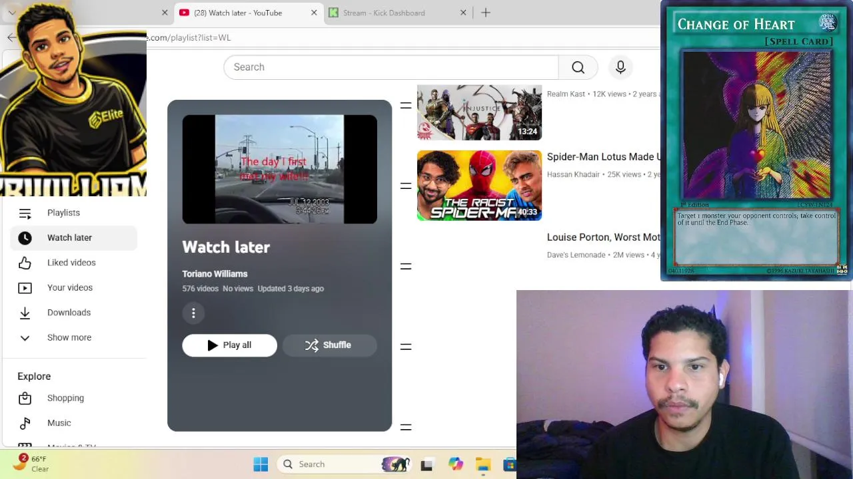Open the Hassan Khadair channel link
This screenshot has width=853, height=479.
574,174
